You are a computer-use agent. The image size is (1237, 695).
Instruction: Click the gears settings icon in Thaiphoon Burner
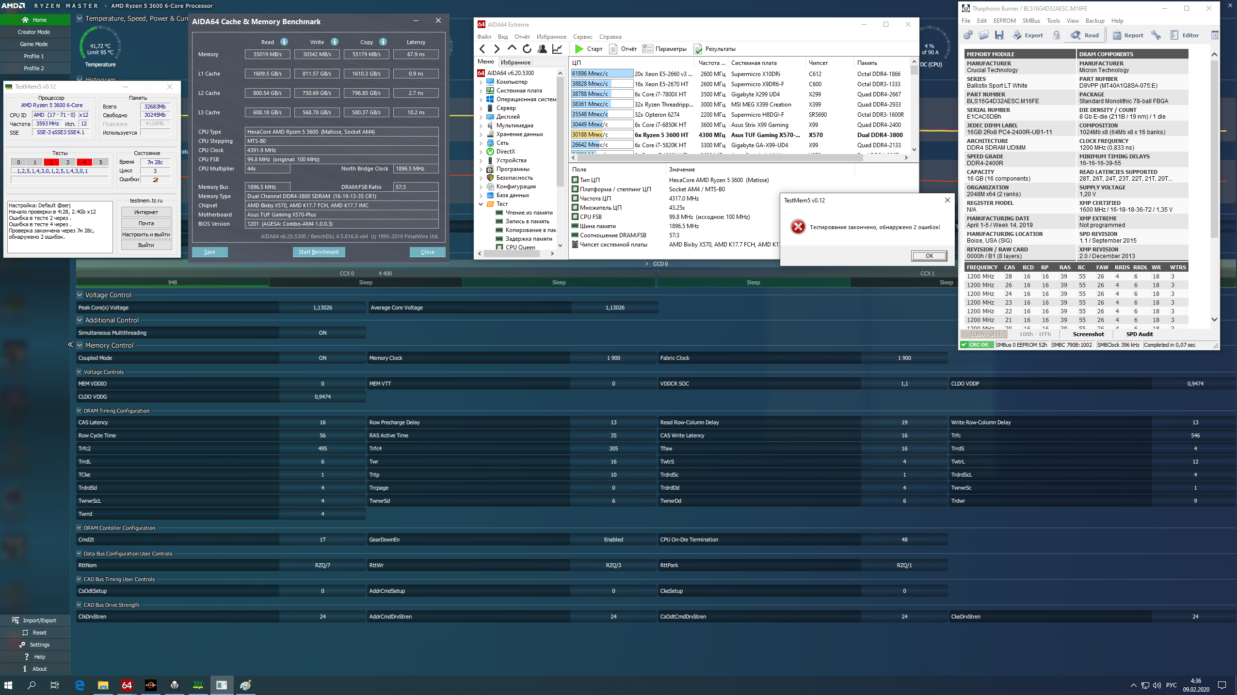968,35
